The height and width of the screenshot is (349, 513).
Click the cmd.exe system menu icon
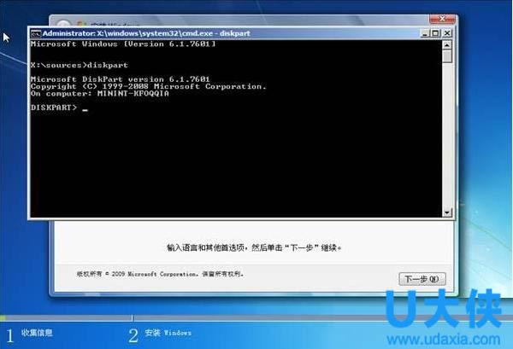point(36,33)
